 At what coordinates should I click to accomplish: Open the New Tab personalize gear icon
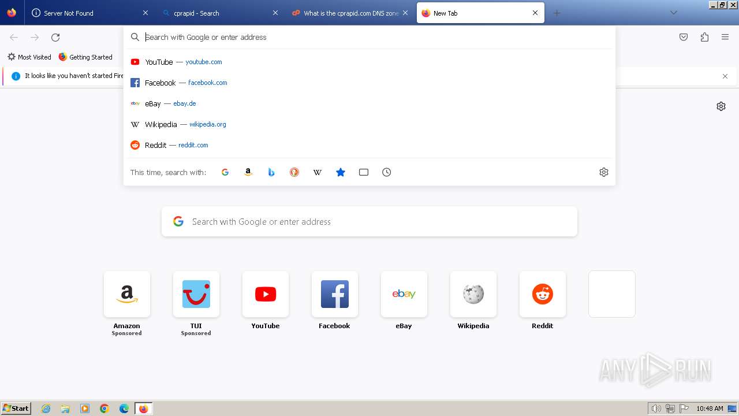[x=721, y=106]
